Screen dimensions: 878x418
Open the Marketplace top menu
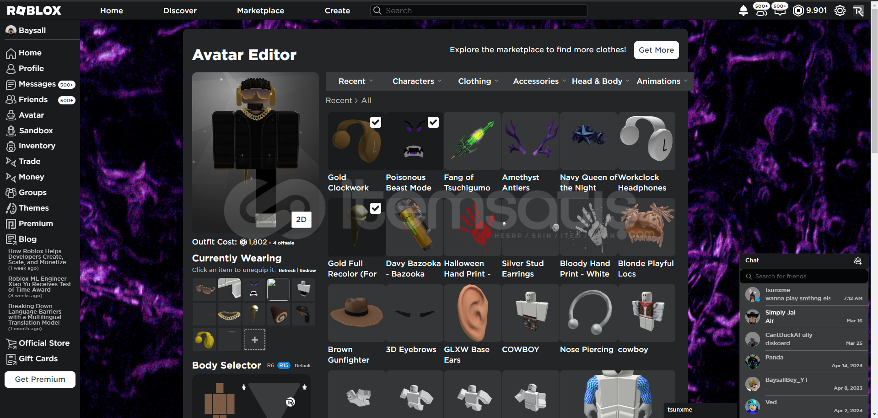coord(260,11)
